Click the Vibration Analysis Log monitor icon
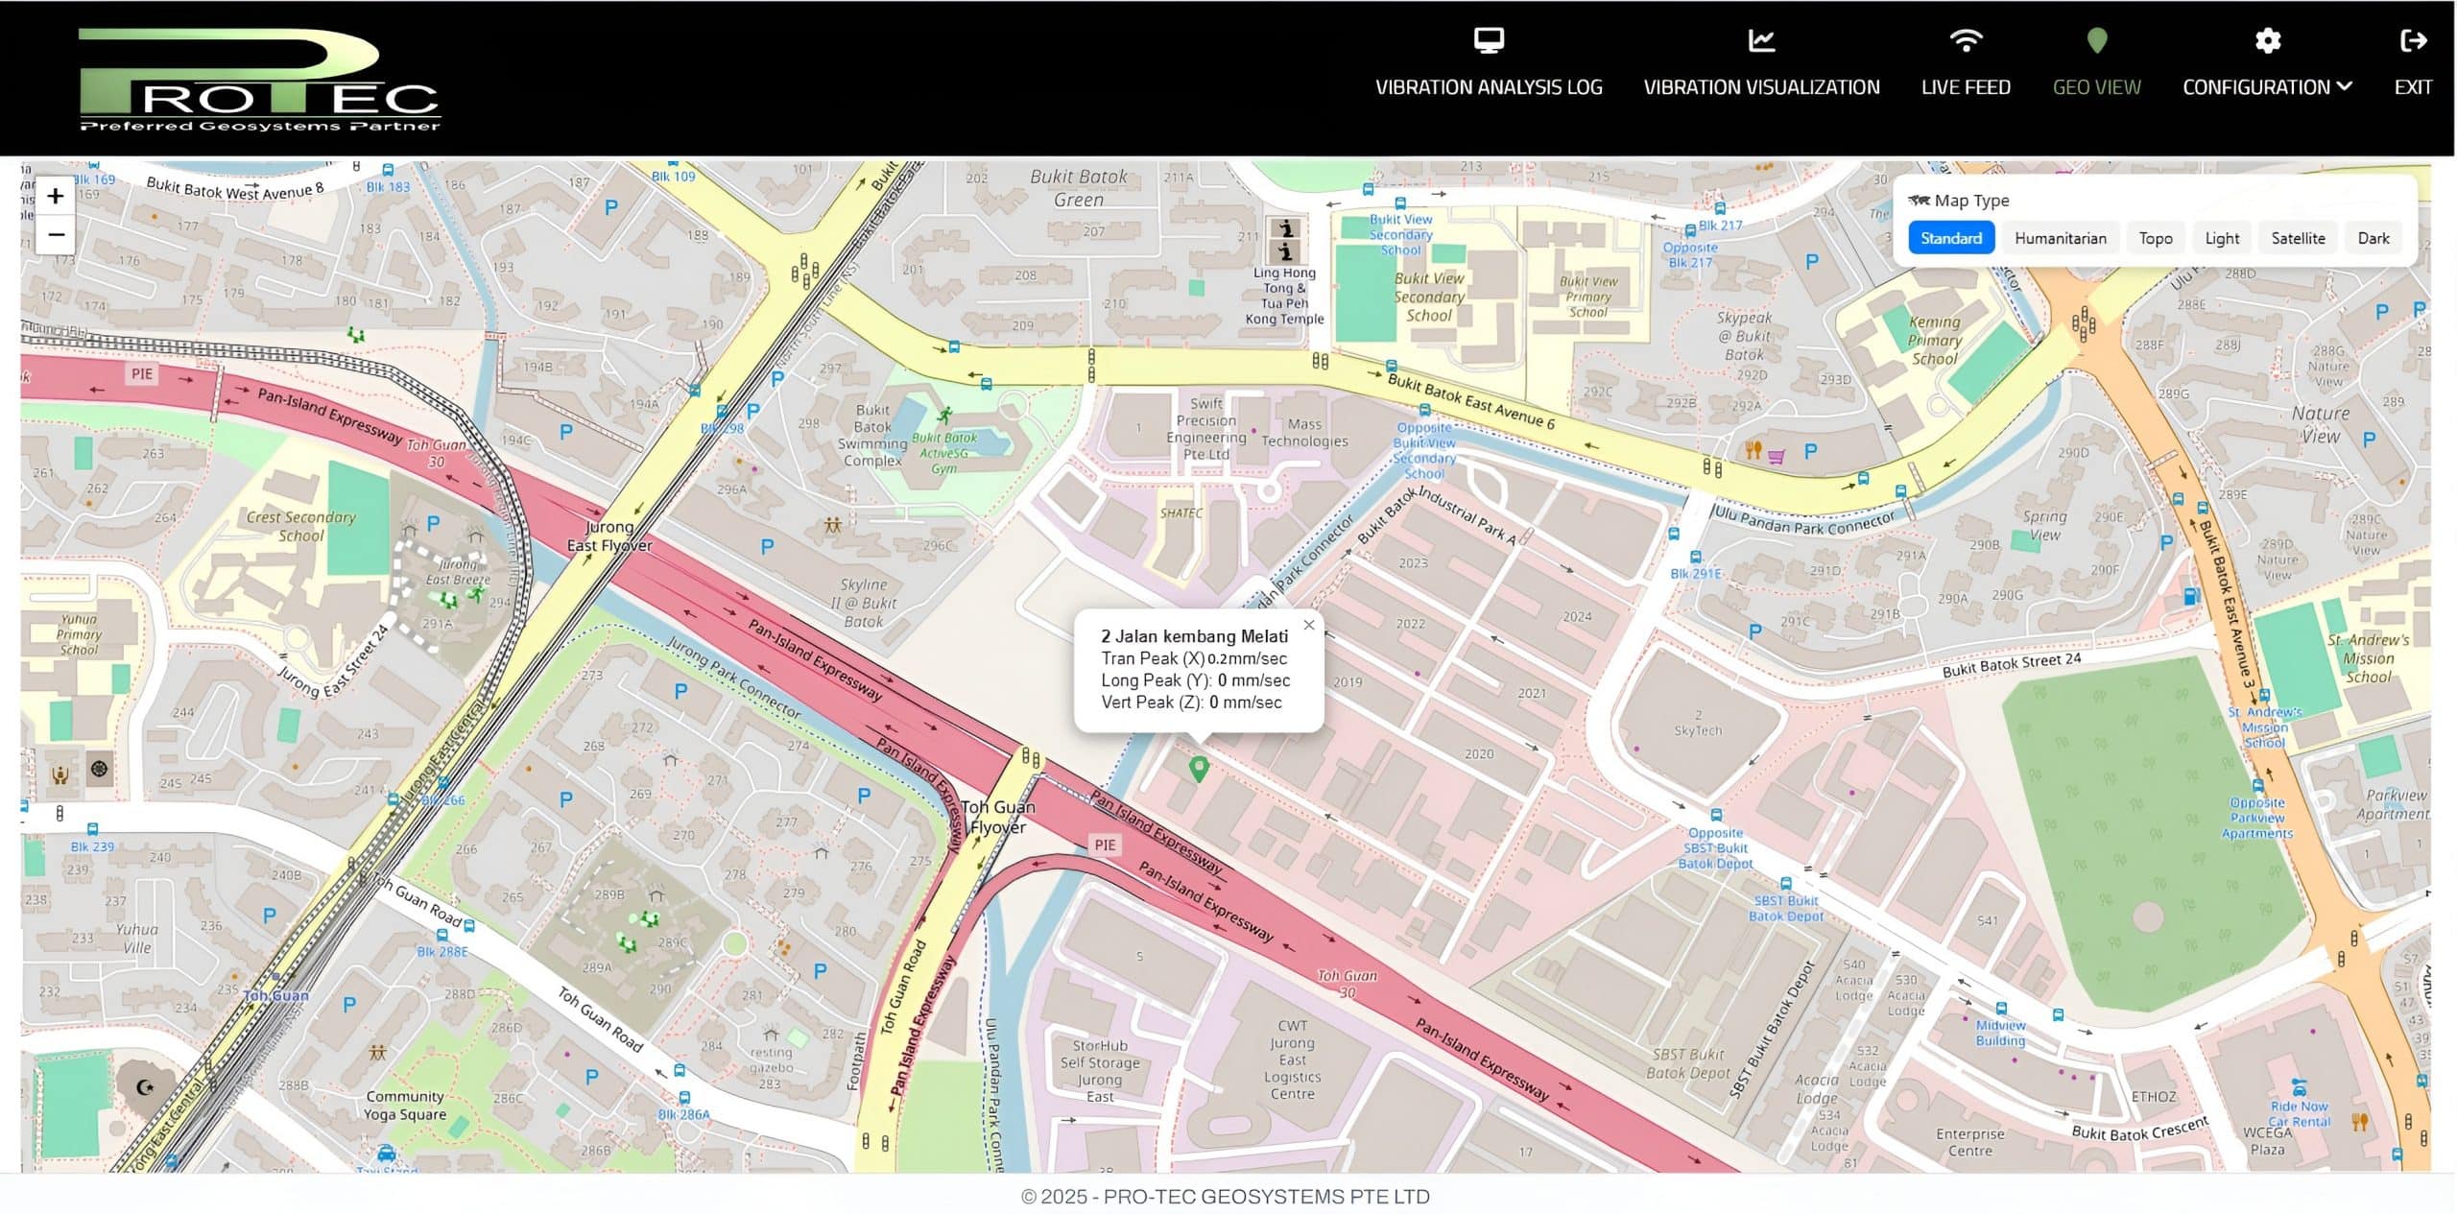Viewport: 2457px width, 1214px height. [x=1489, y=40]
